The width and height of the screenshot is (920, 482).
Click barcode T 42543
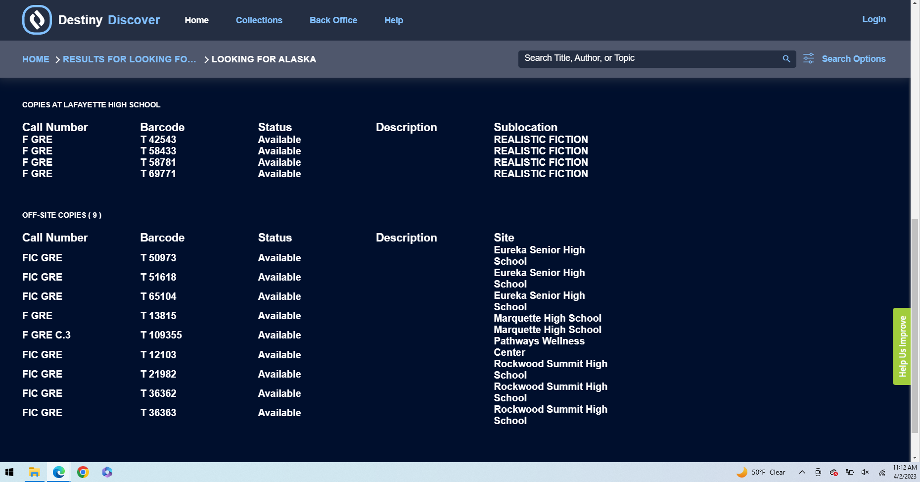pyautogui.click(x=158, y=140)
